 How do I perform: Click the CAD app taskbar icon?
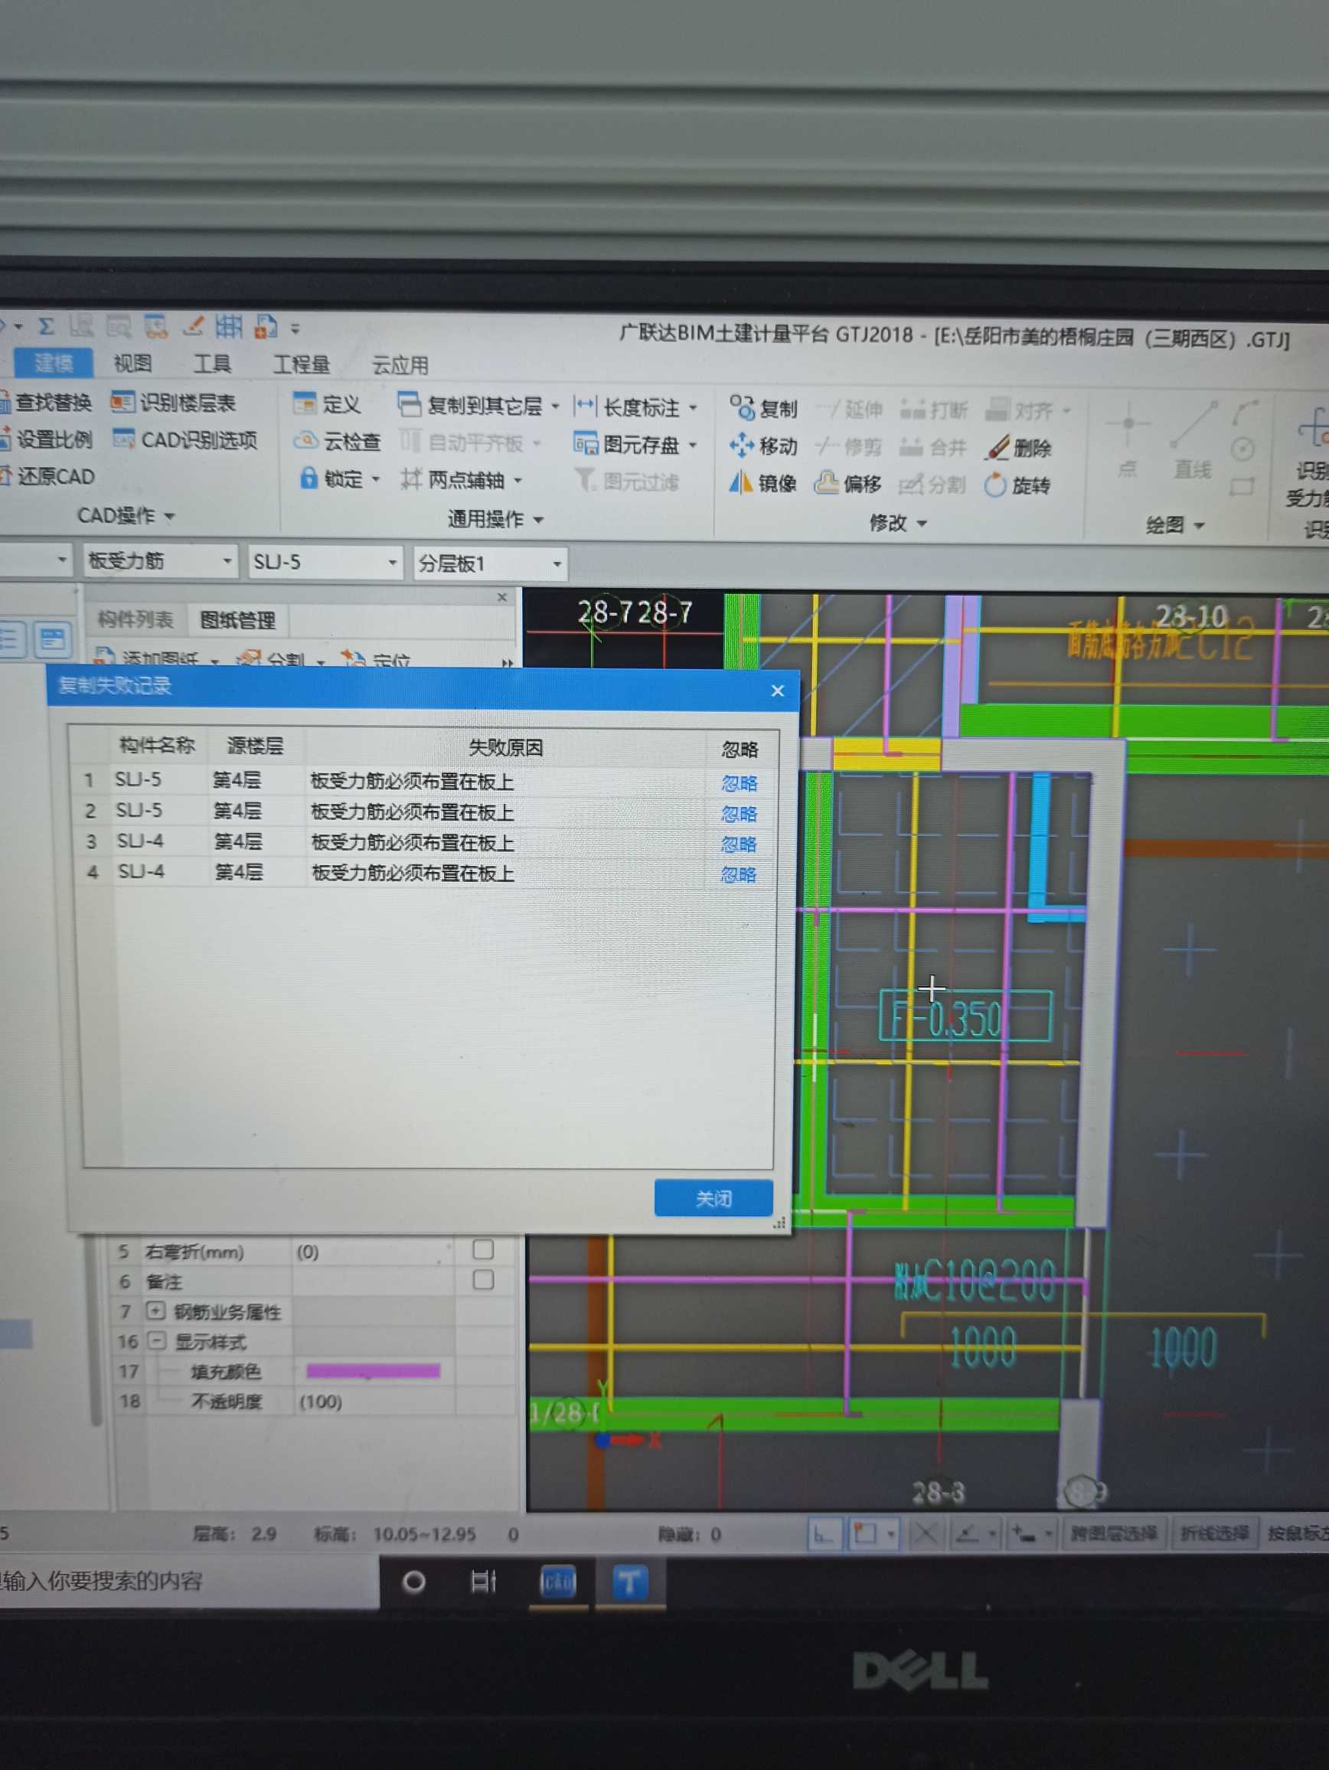click(x=557, y=1582)
